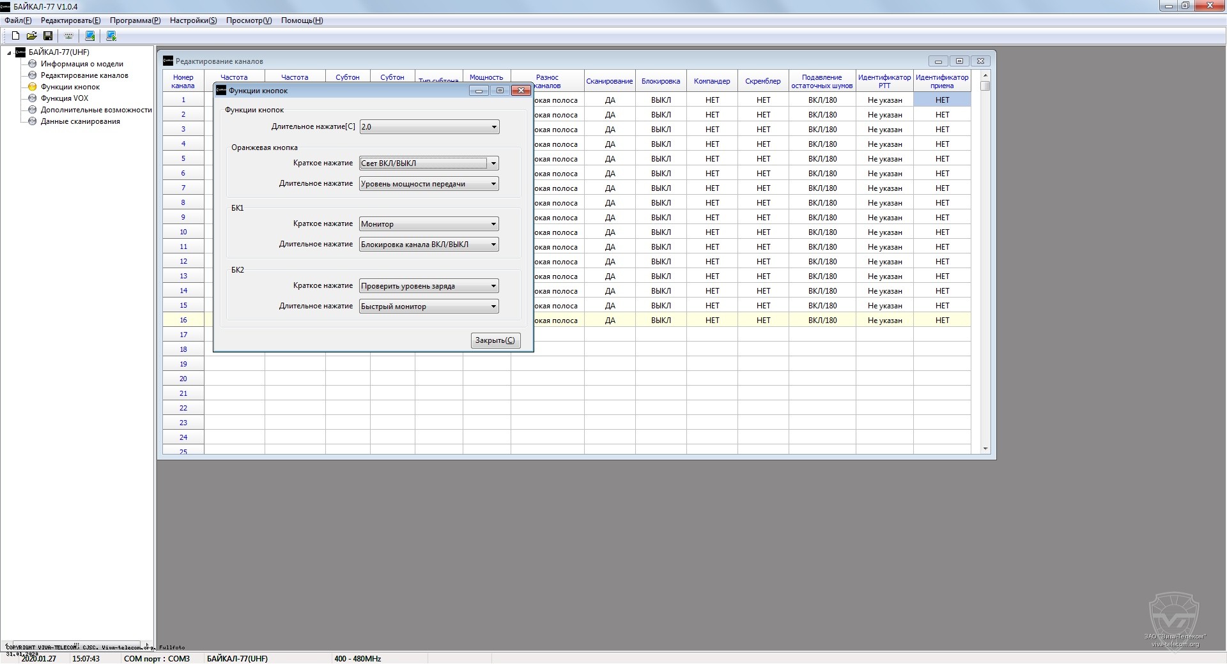The image size is (1227, 664).
Task: Open БК2 Длительное нажатие Быстрый монитор dropdown
Action: (493, 306)
